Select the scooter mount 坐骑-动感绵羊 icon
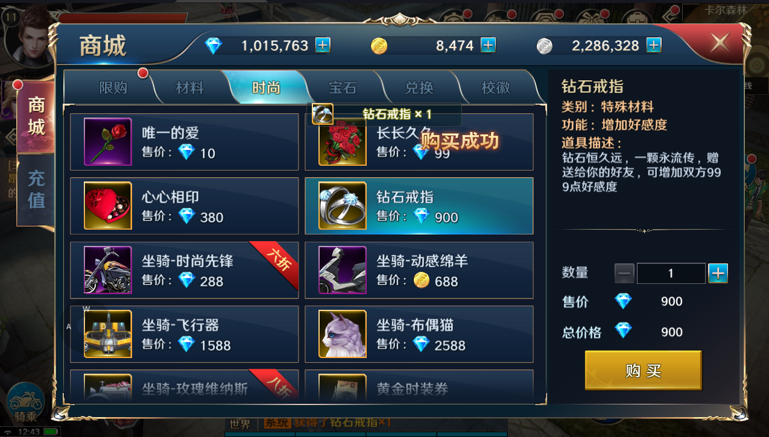The height and width of the screenshot is (437, 769). pyautogui.click(x=343, y=270)
